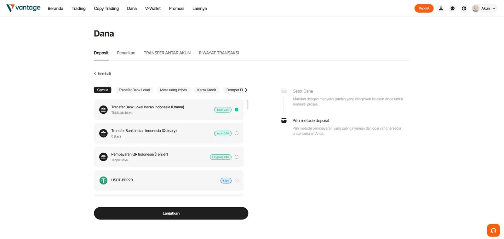Click the 'Dana' page heading
Screen dimensions: 504x239
[104, 33]
